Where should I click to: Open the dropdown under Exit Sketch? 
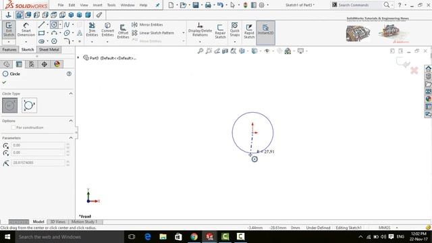click(x=9, y=42)
